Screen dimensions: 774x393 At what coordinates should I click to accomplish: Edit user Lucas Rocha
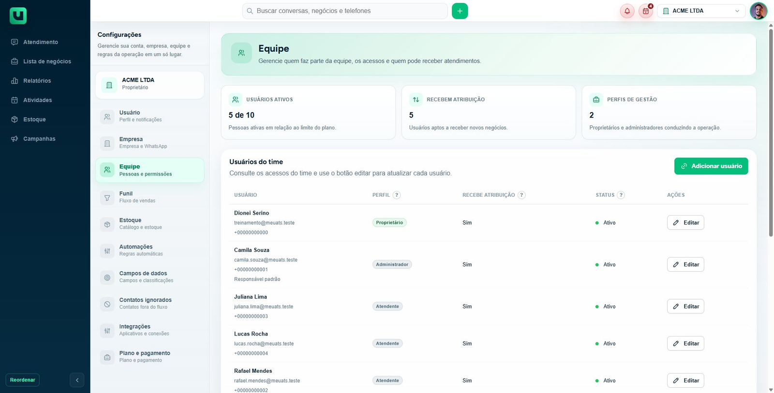685,343
